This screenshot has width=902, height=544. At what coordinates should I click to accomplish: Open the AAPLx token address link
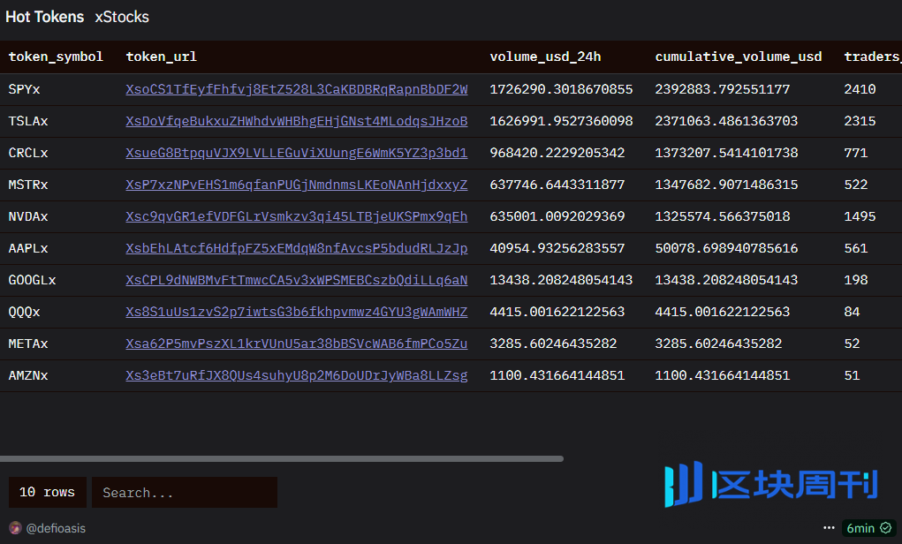coord(296,248)
